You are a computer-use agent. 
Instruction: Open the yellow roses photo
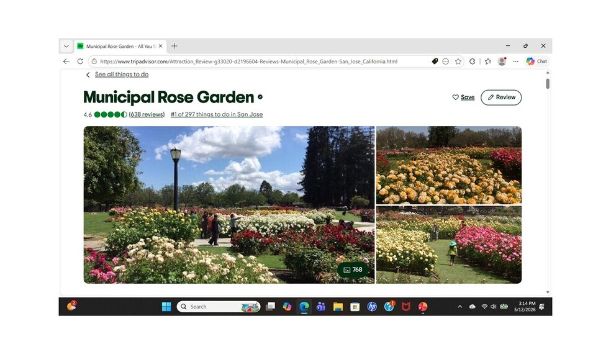(x=449, y=165)
